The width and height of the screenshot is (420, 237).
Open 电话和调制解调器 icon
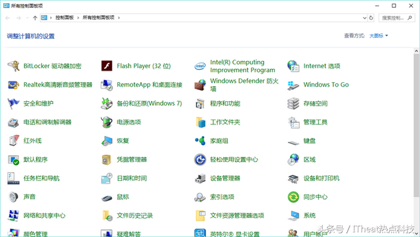coord(13,122)
